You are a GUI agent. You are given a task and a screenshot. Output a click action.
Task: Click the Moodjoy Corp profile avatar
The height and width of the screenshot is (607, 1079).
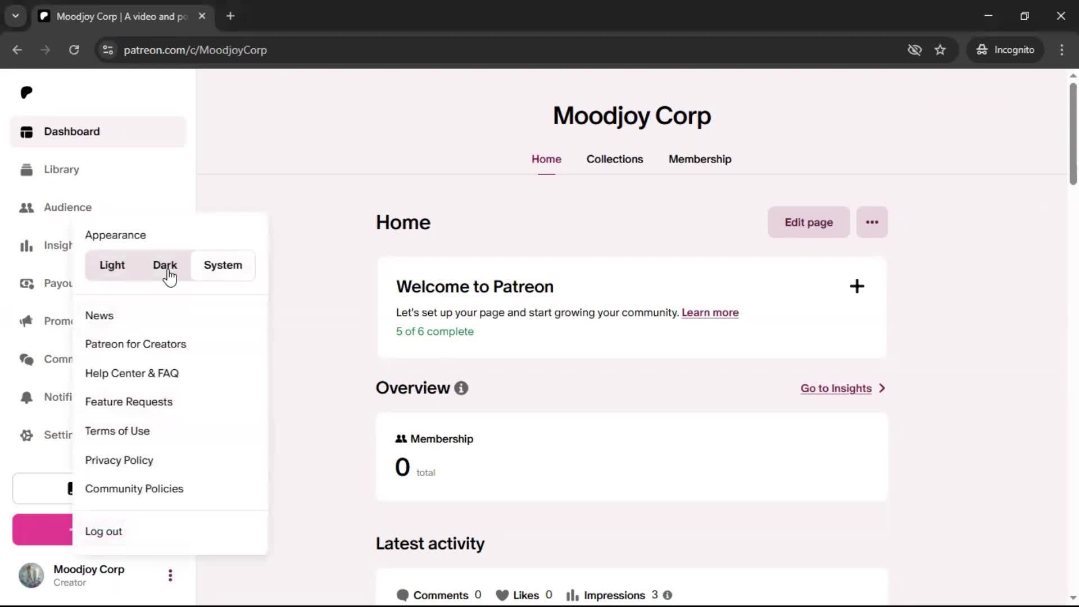point(31,576)
